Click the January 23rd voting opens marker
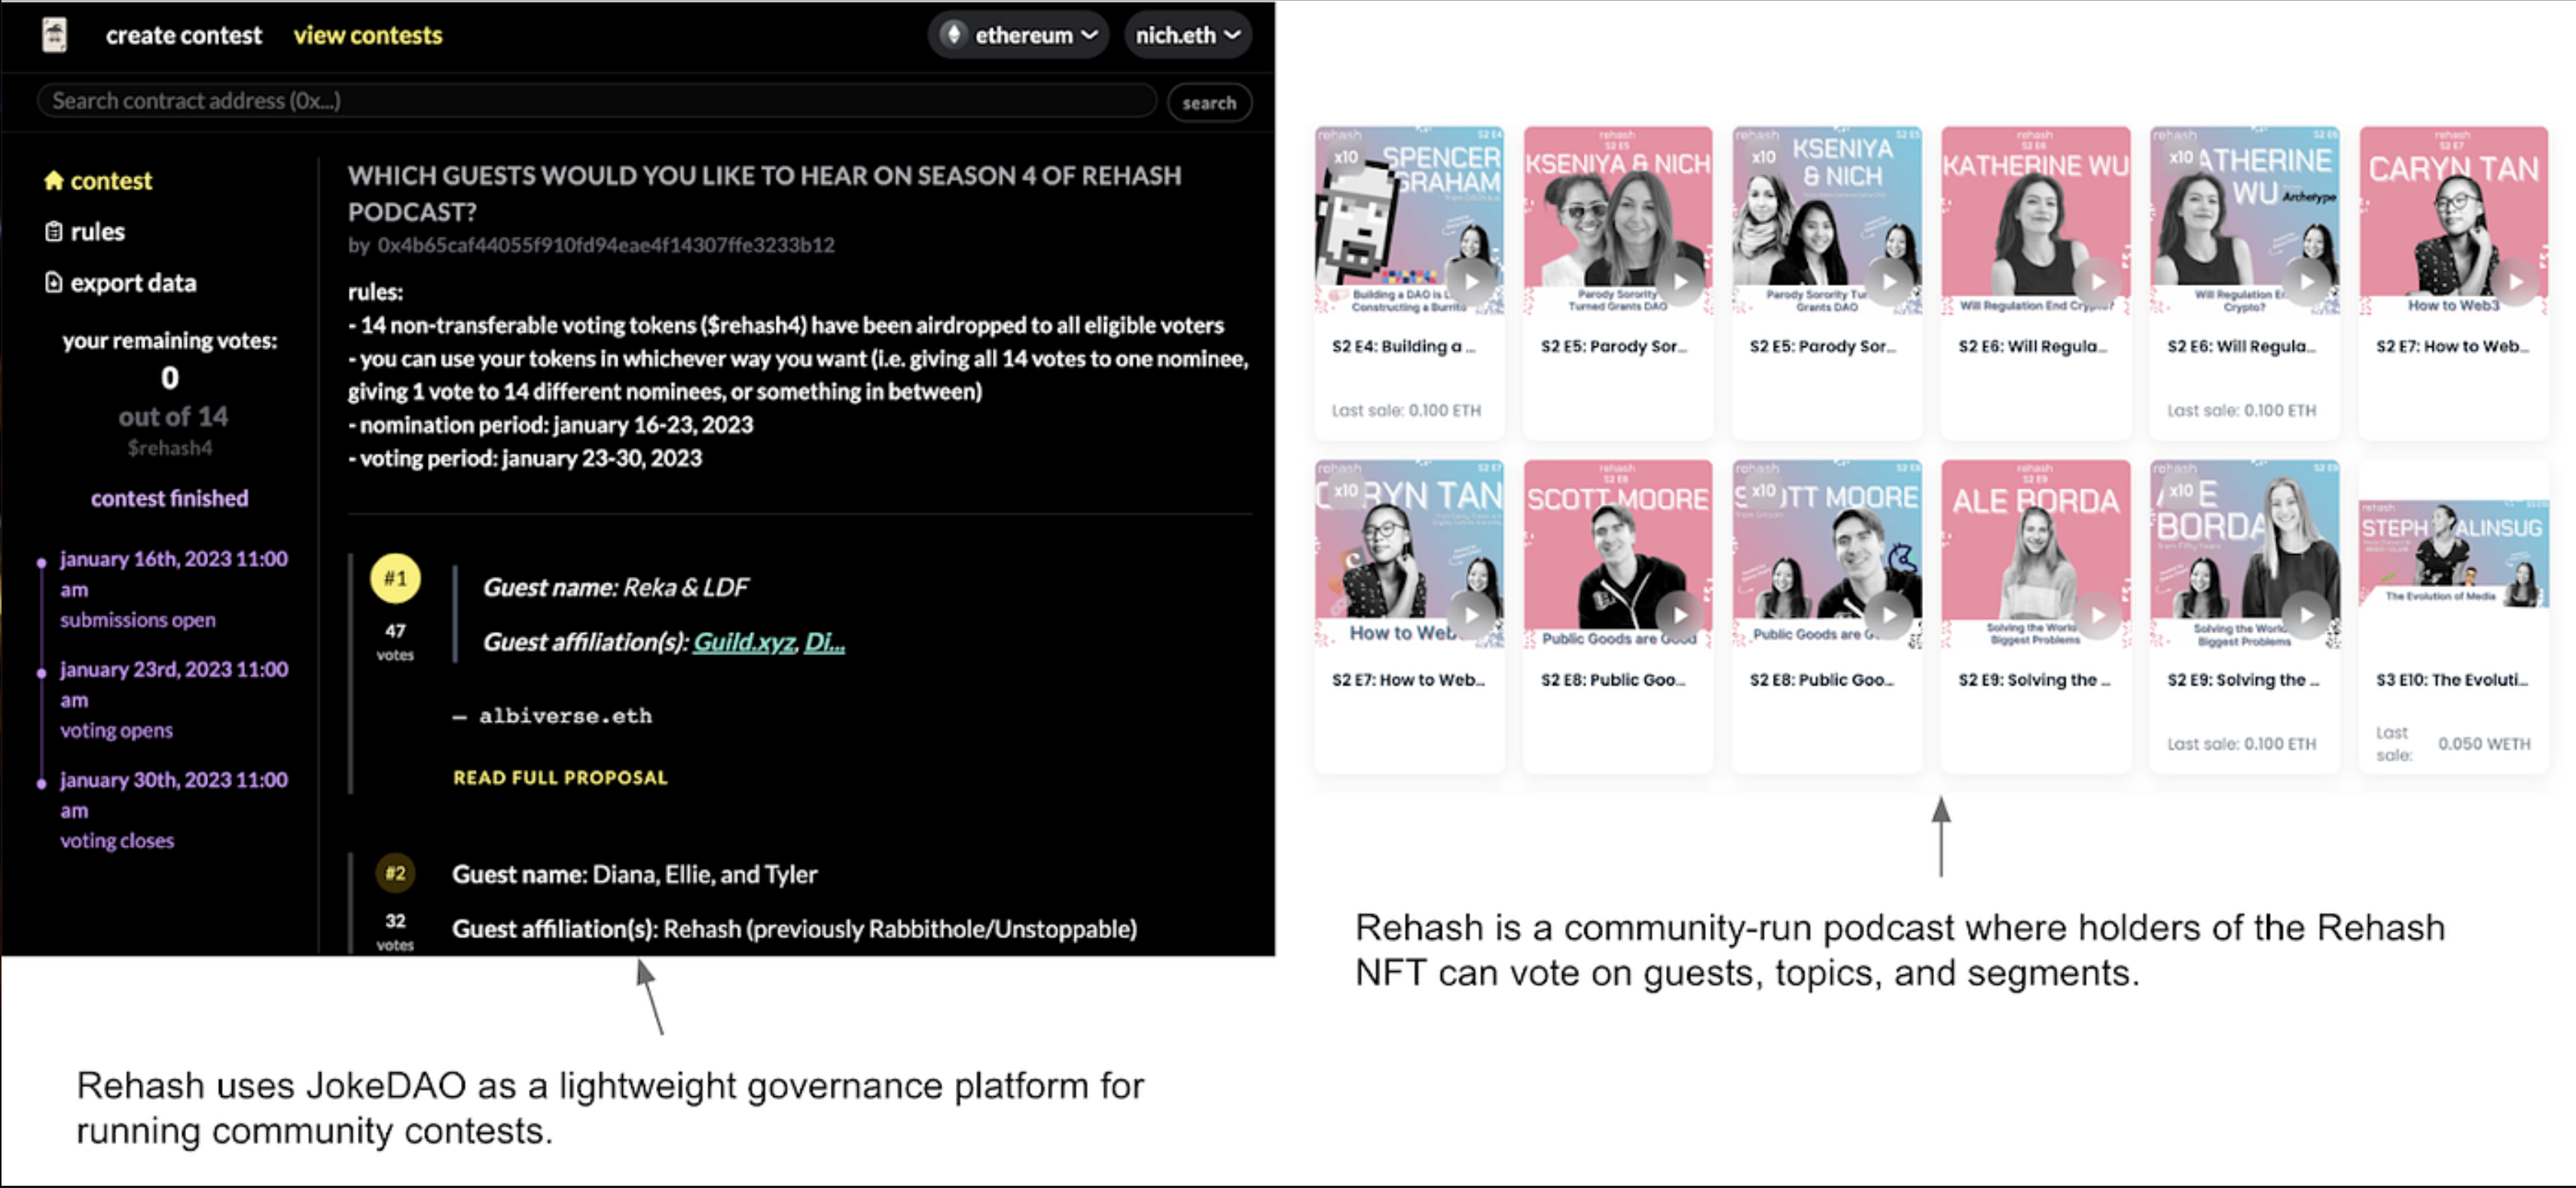 [42, 672]
